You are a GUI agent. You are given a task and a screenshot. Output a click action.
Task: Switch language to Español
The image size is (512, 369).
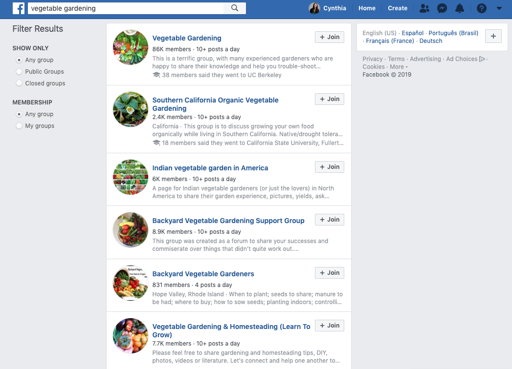pos(412,33)
